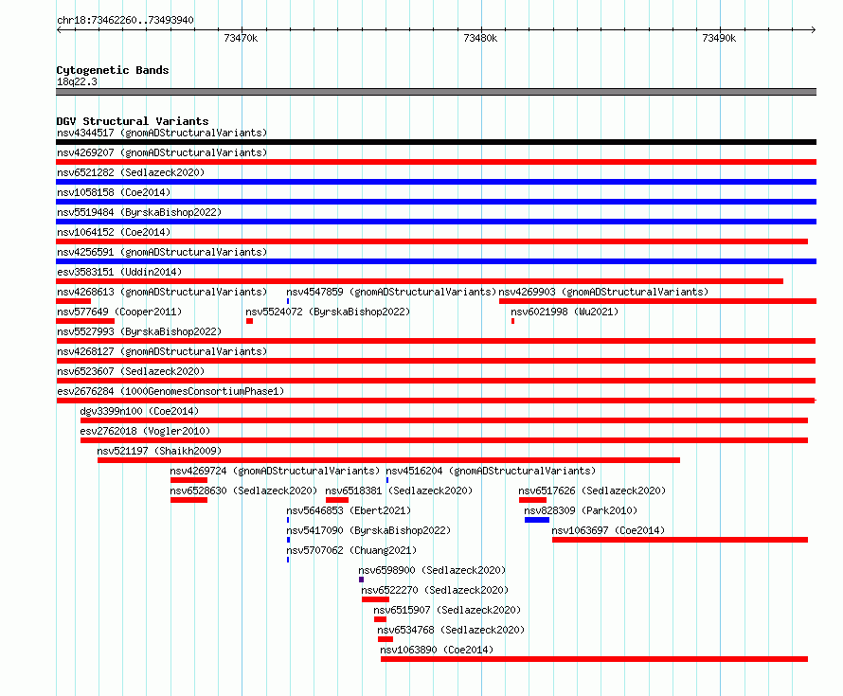The image size is (843, 696).
Task: Open nsv6528630 Sedlazeck2020 label
Action: pyautogui.click(x=243, y=491)
